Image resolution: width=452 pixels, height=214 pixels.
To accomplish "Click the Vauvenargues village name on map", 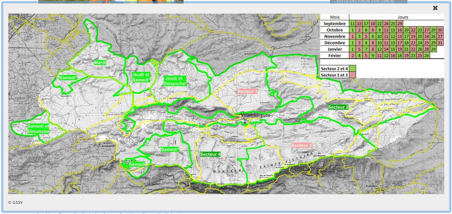I will [x=256, y=115].
